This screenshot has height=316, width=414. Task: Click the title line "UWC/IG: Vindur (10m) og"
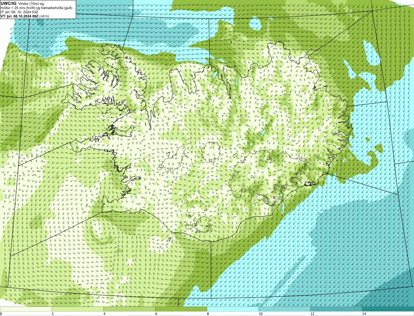pos(22,3)
